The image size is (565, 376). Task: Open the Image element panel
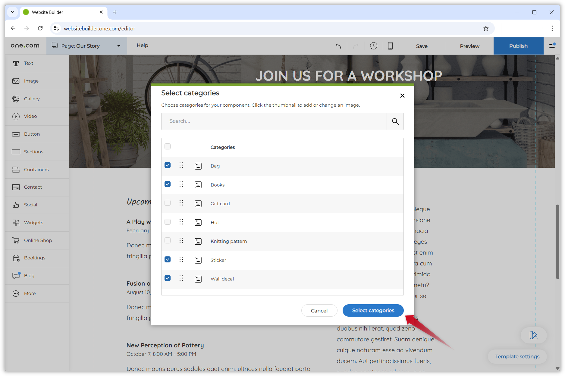click(x=31, y=81)
